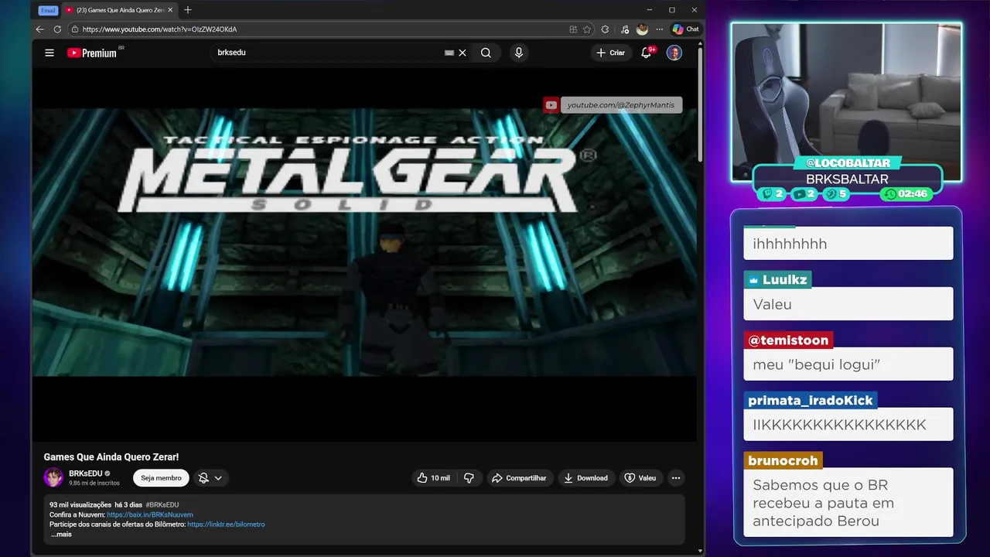Screen dimensions: 990x557
Task: Close the YouTube browser tab
Action: pos(170,10)
